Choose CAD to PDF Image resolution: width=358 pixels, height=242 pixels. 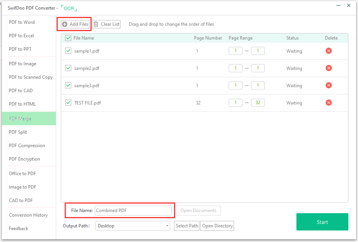click(21, 201)
